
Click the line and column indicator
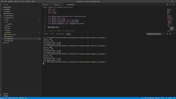click(x=147, y=98)
